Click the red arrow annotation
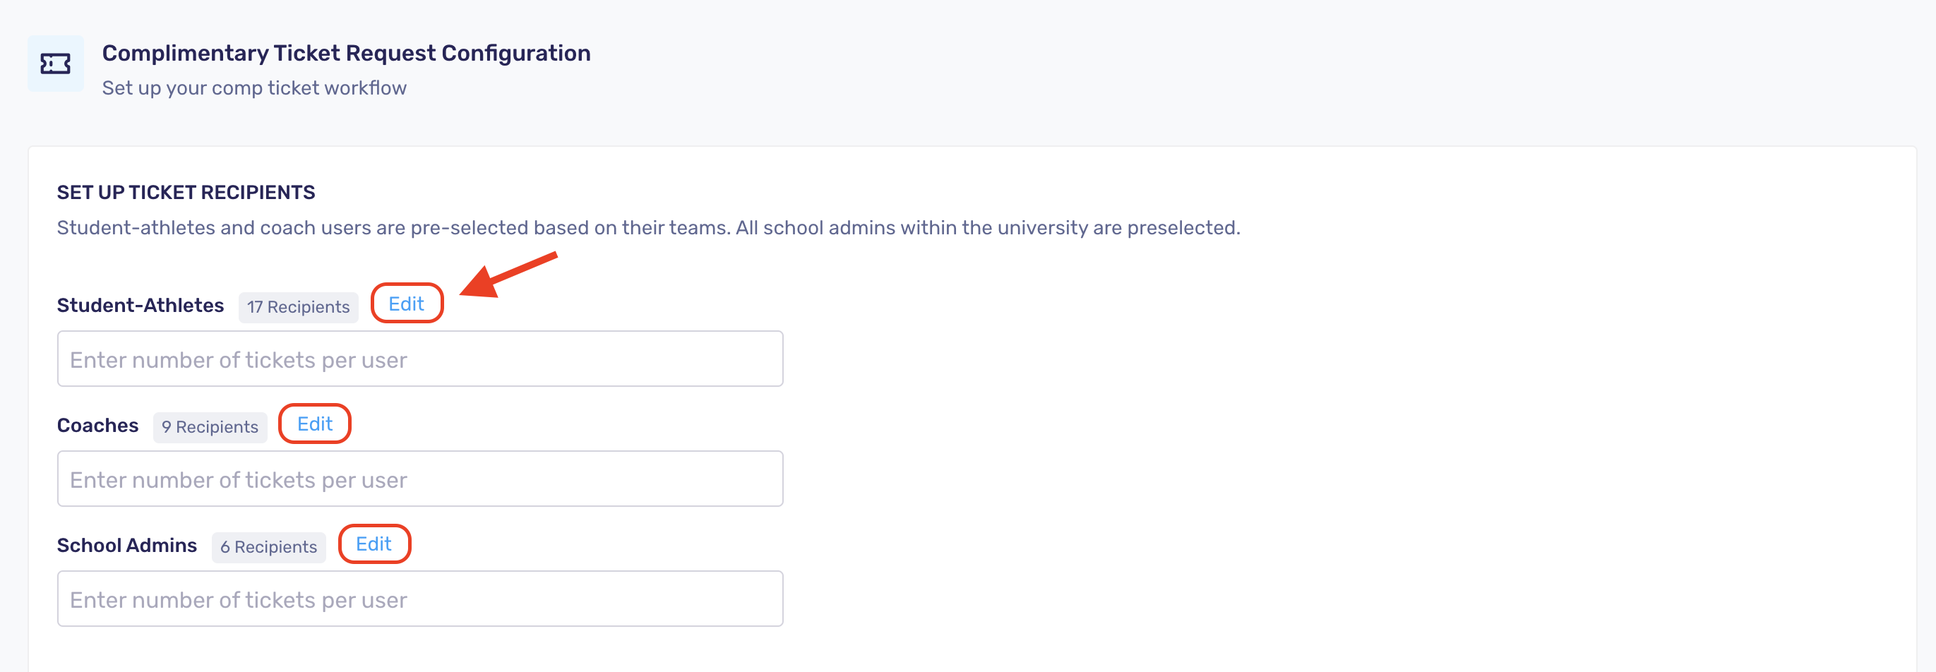Image resolution: width=1936 pixels, height=672 pixels. [508, 275]
